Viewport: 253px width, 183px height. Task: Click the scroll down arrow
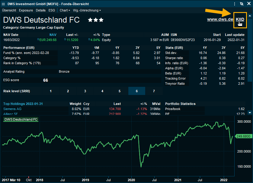tap(250, 112)
